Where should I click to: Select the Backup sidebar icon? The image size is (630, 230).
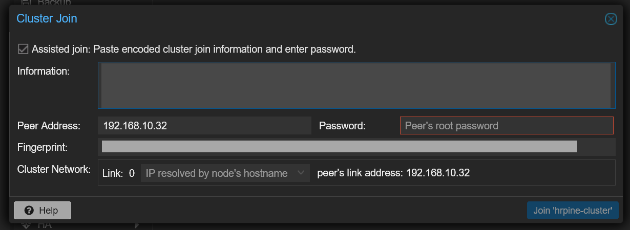click(26, 3)
